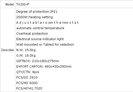
Task: Click the EXPORT CARTON: 460x430x290mm line
Action: 44,67
